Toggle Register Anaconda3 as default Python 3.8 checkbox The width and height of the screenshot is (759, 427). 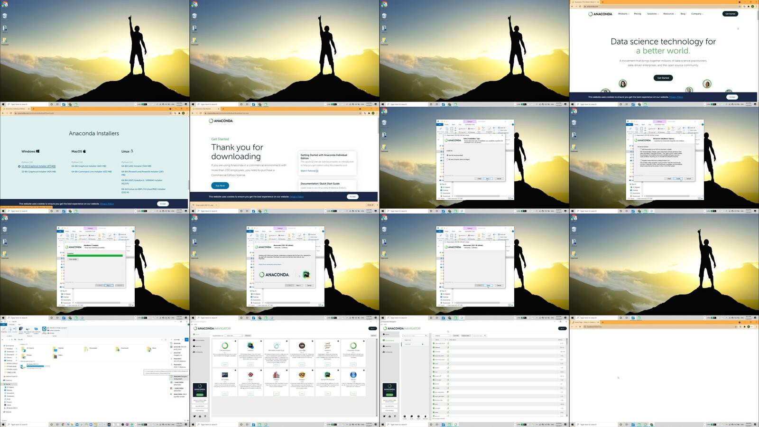pos(641,160)
